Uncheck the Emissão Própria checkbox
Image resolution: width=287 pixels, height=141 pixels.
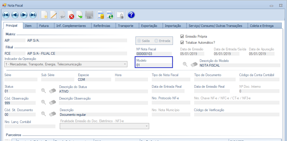click(182, 36)
